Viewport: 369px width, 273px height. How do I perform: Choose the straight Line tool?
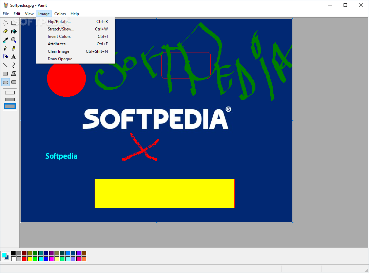[5, 65]
